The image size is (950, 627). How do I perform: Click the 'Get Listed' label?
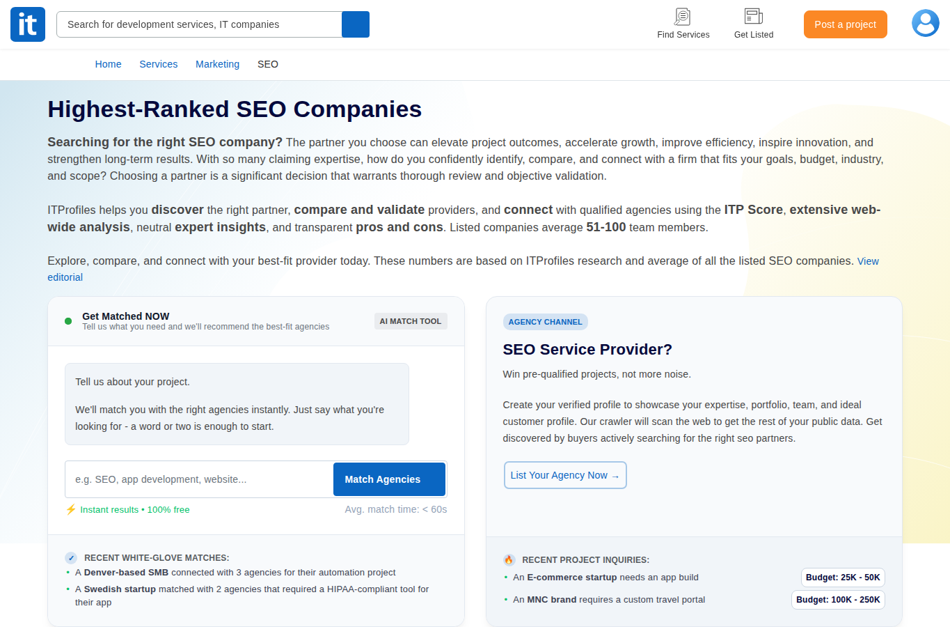pos(754,35)
